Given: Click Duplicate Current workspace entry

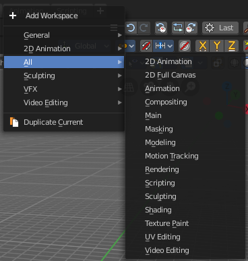Looking at the screenshot, I should click(64, 122).
